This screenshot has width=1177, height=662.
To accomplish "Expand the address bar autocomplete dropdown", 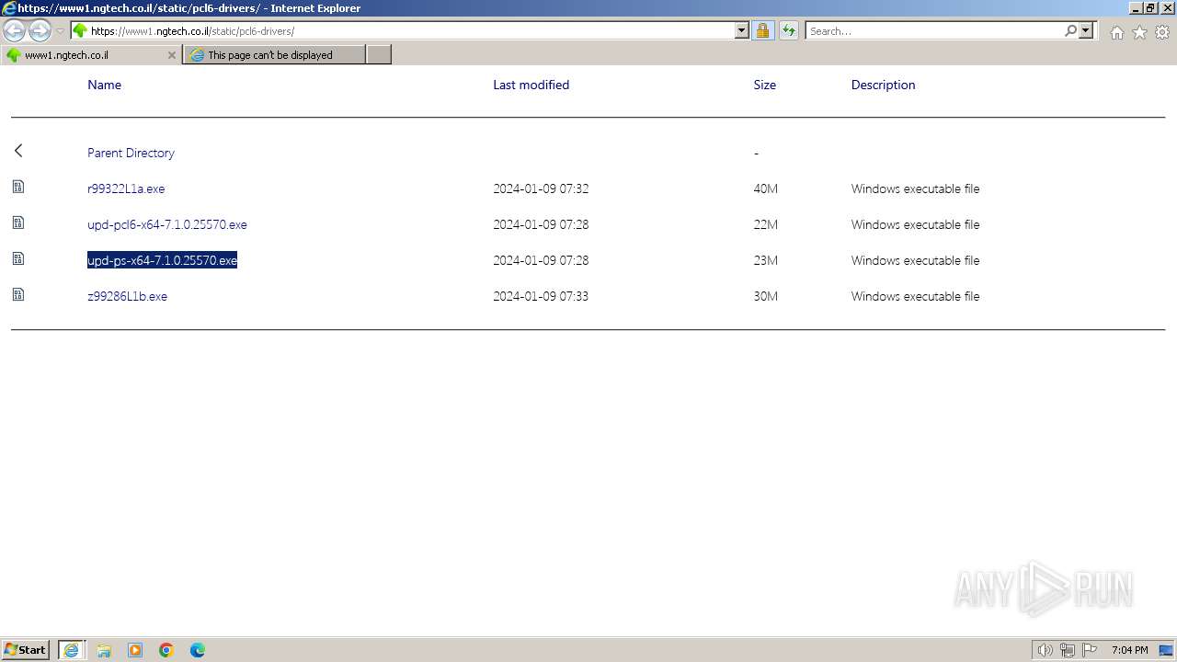I will coord(742,31).
